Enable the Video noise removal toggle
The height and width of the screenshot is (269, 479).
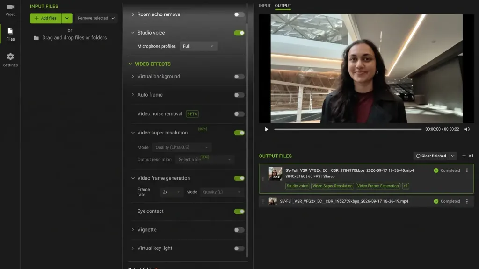click(x=239, y=114)
